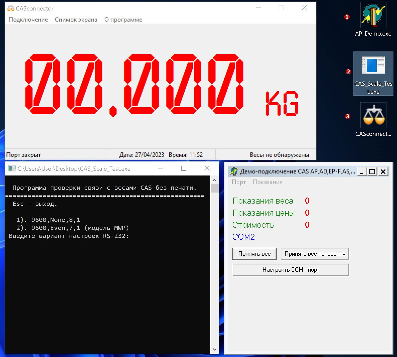
Task: Click the Принять вес button
Action: pyautogui.click(x=254, y=254)
